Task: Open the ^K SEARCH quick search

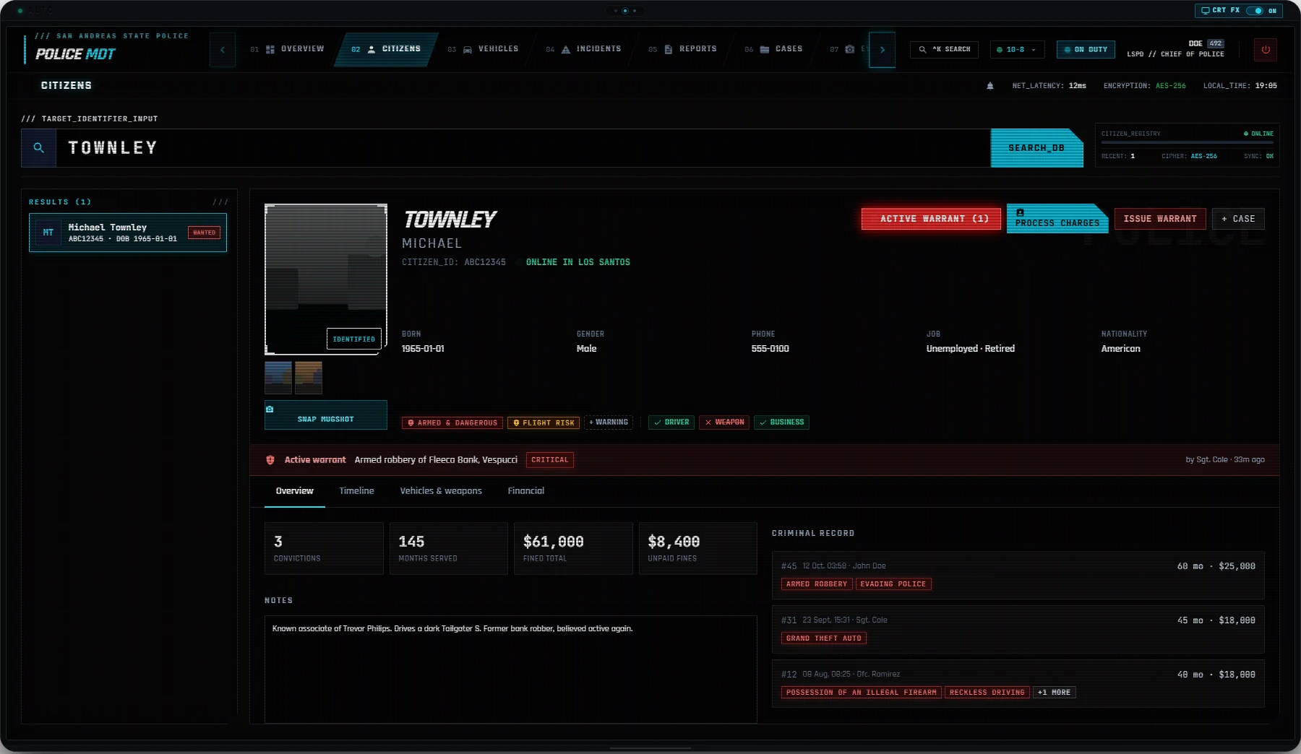Action: 945,50
